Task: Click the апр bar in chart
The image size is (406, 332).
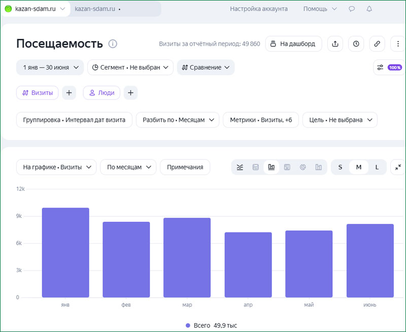Action: pyautogui.click(x=248, y=264)
